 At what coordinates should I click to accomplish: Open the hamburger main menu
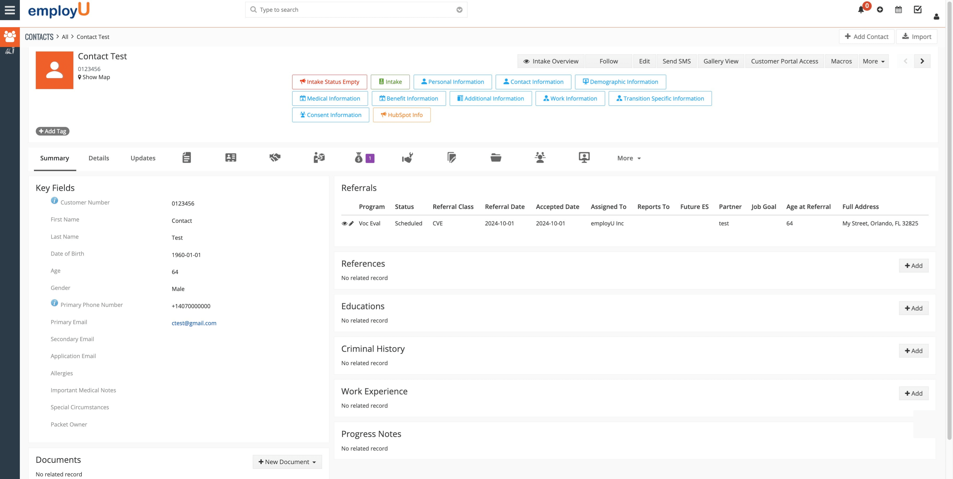[10, 10]
